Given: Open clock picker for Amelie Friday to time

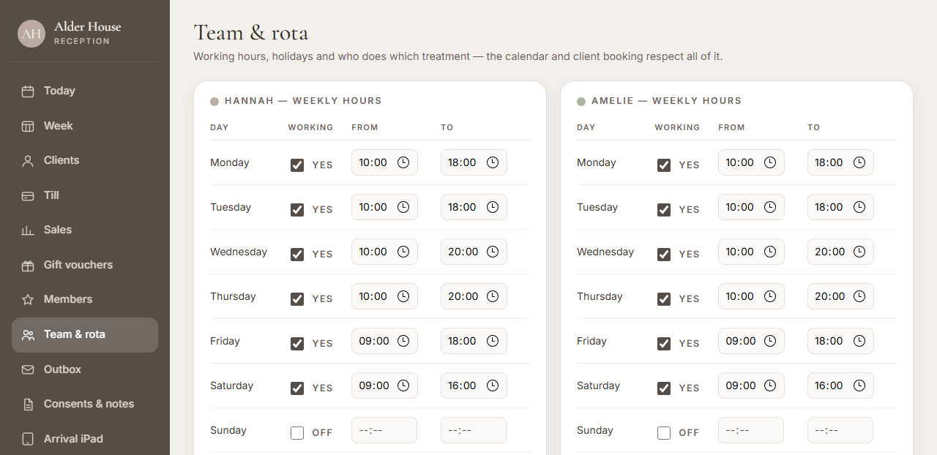Looking at the screenshot, I should (859, 341).
